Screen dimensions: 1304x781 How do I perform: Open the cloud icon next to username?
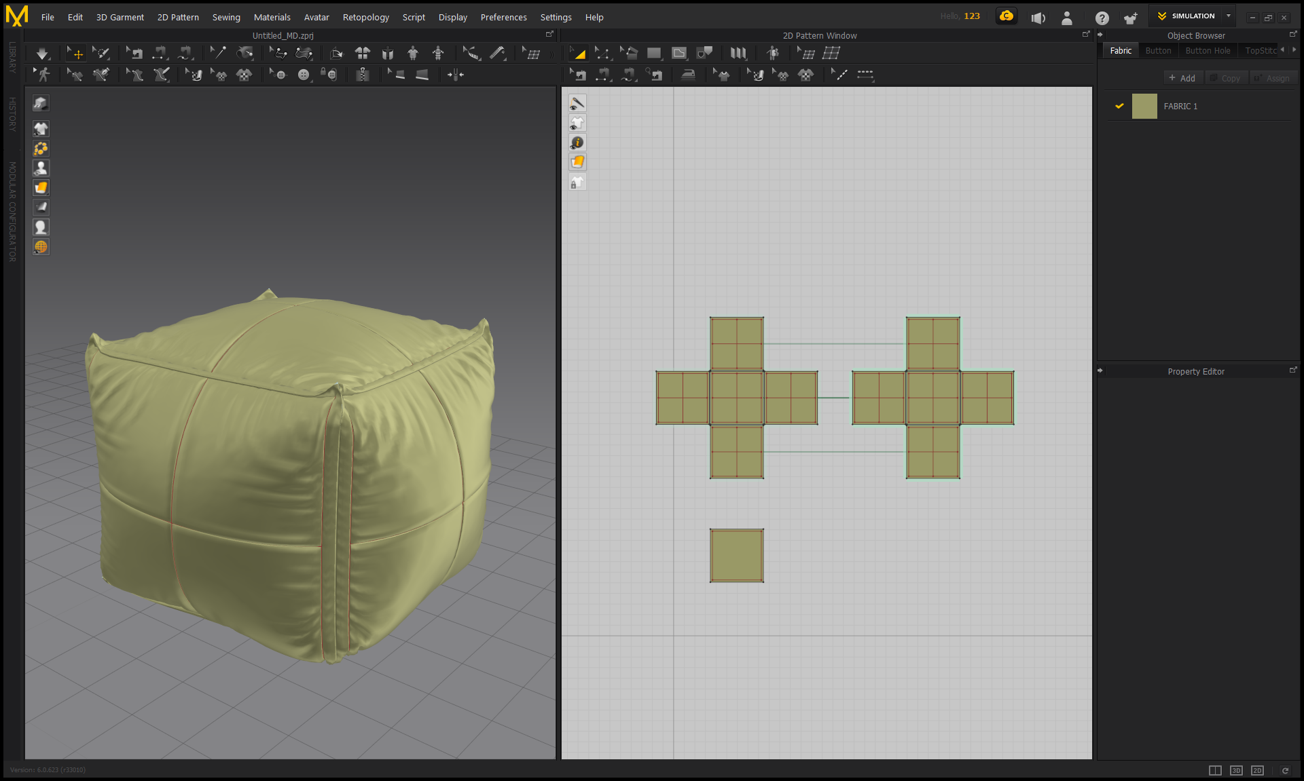pos(1006,16)
